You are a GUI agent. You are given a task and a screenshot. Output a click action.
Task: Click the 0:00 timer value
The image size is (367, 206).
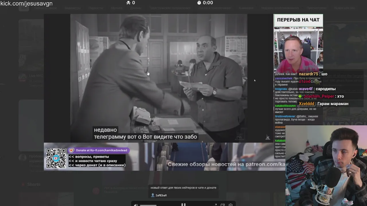[208, 3]
